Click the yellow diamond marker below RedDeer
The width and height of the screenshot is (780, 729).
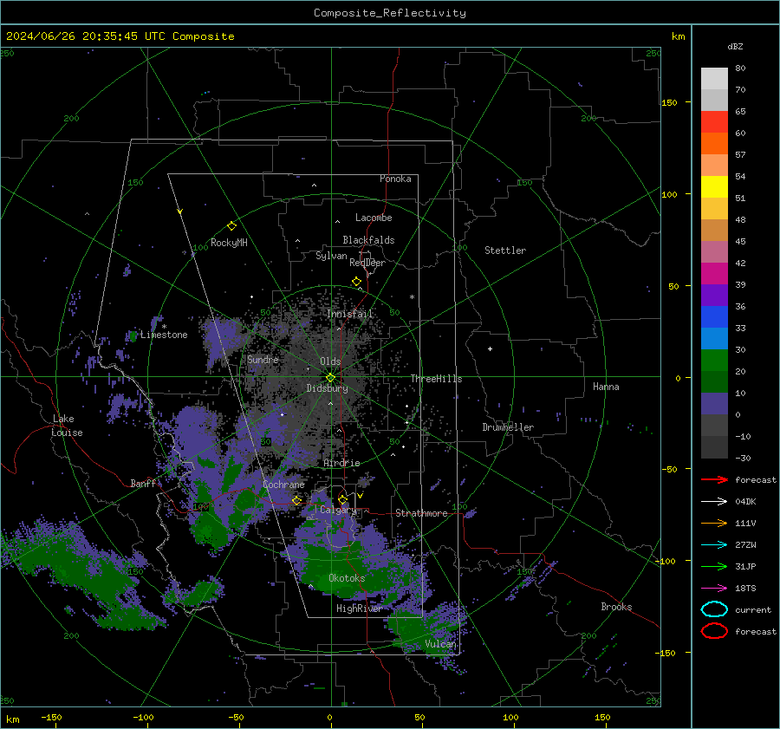pyautogui.click(x=357, y=282)
